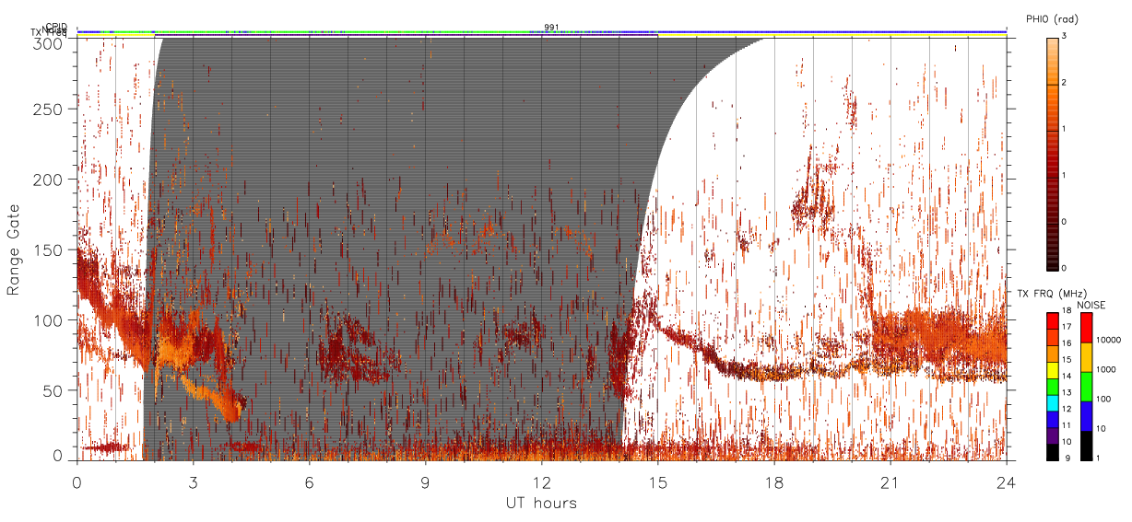Click PHI0 colorbar tick label '2'
The image size is (1132, 522).
(1065, 83)
